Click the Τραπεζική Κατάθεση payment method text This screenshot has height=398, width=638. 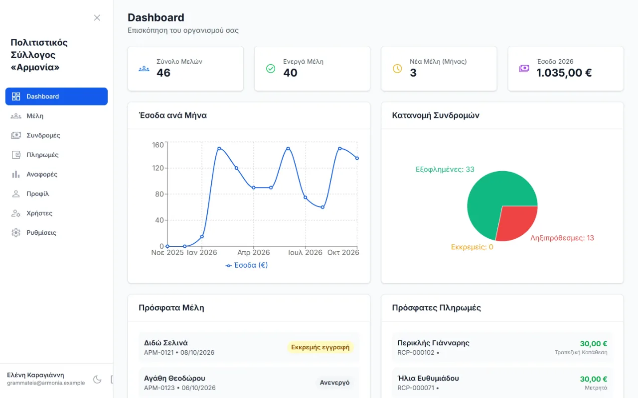click(x=581, y=353)
